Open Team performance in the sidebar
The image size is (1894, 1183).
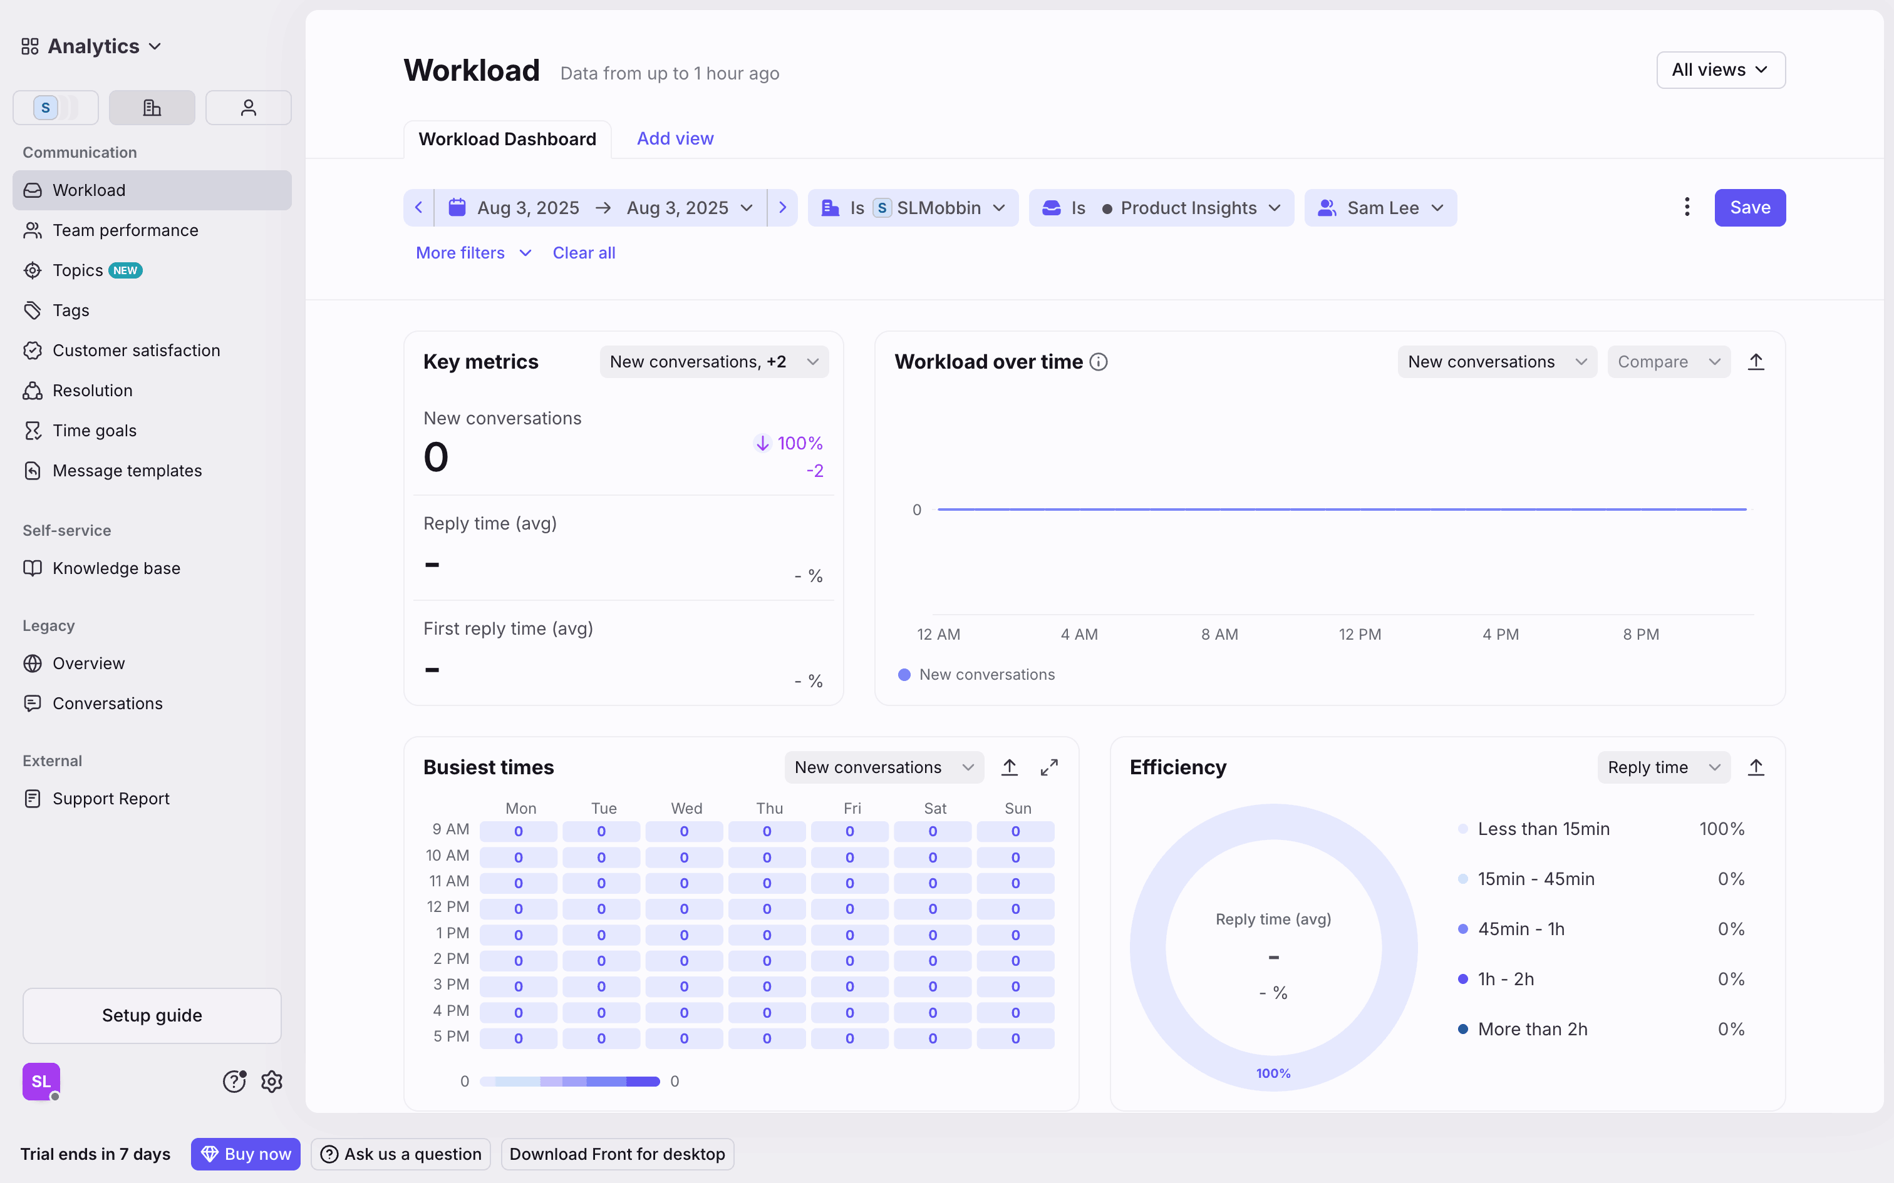tap(125, 230)
